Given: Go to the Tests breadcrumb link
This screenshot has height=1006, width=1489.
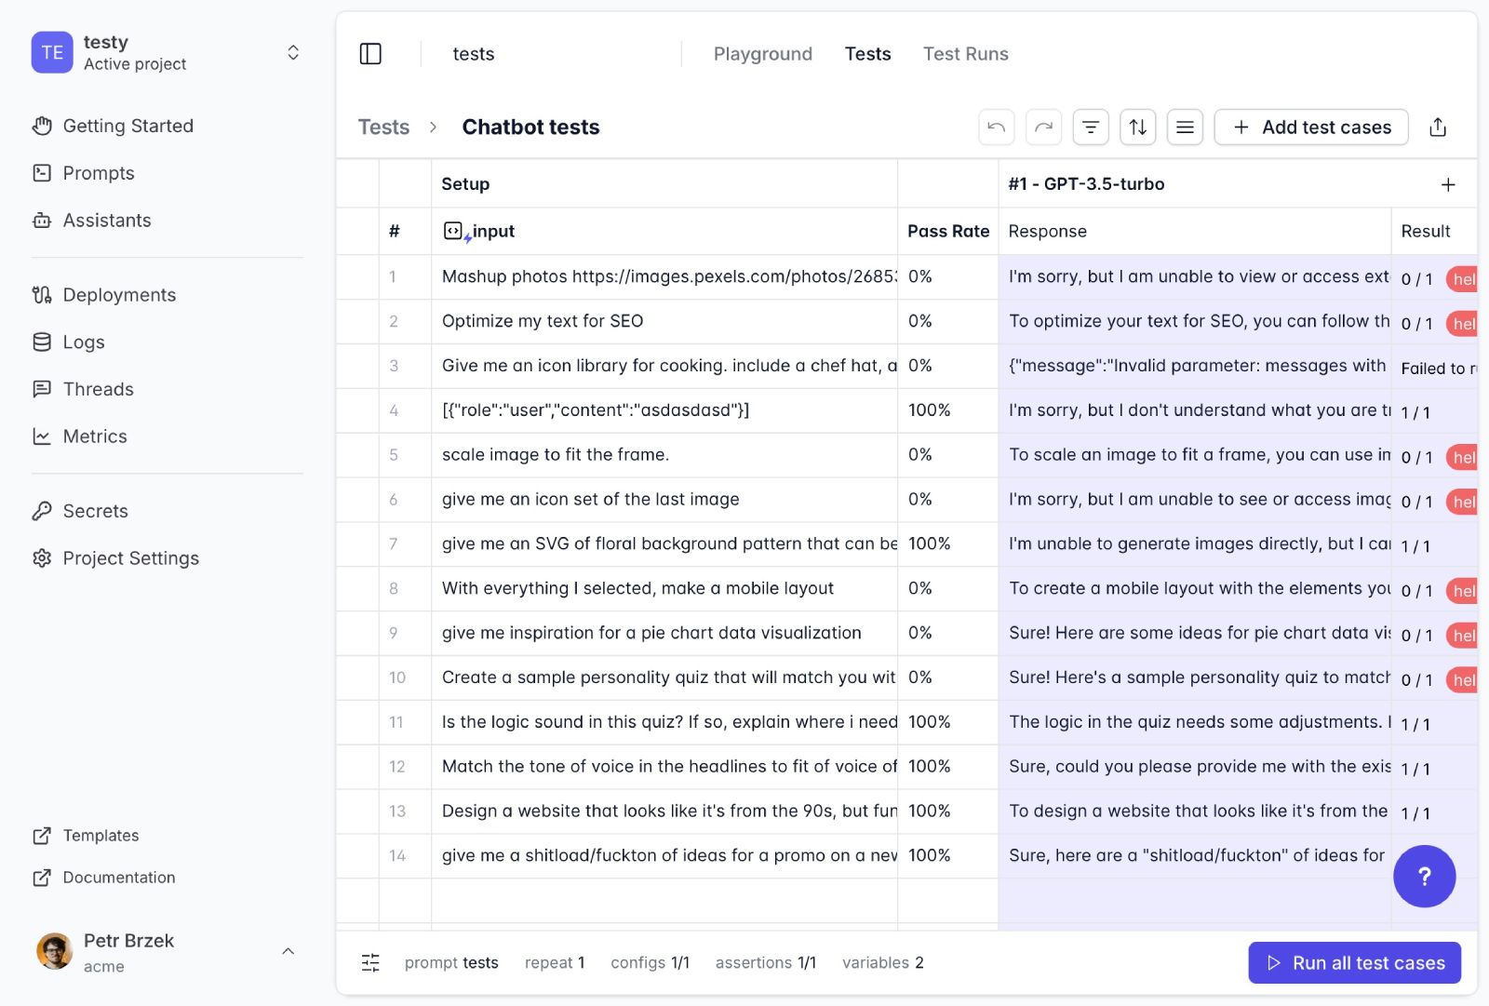Looking at the screenshot, I should pyautogui.click(x=383, y=127).
